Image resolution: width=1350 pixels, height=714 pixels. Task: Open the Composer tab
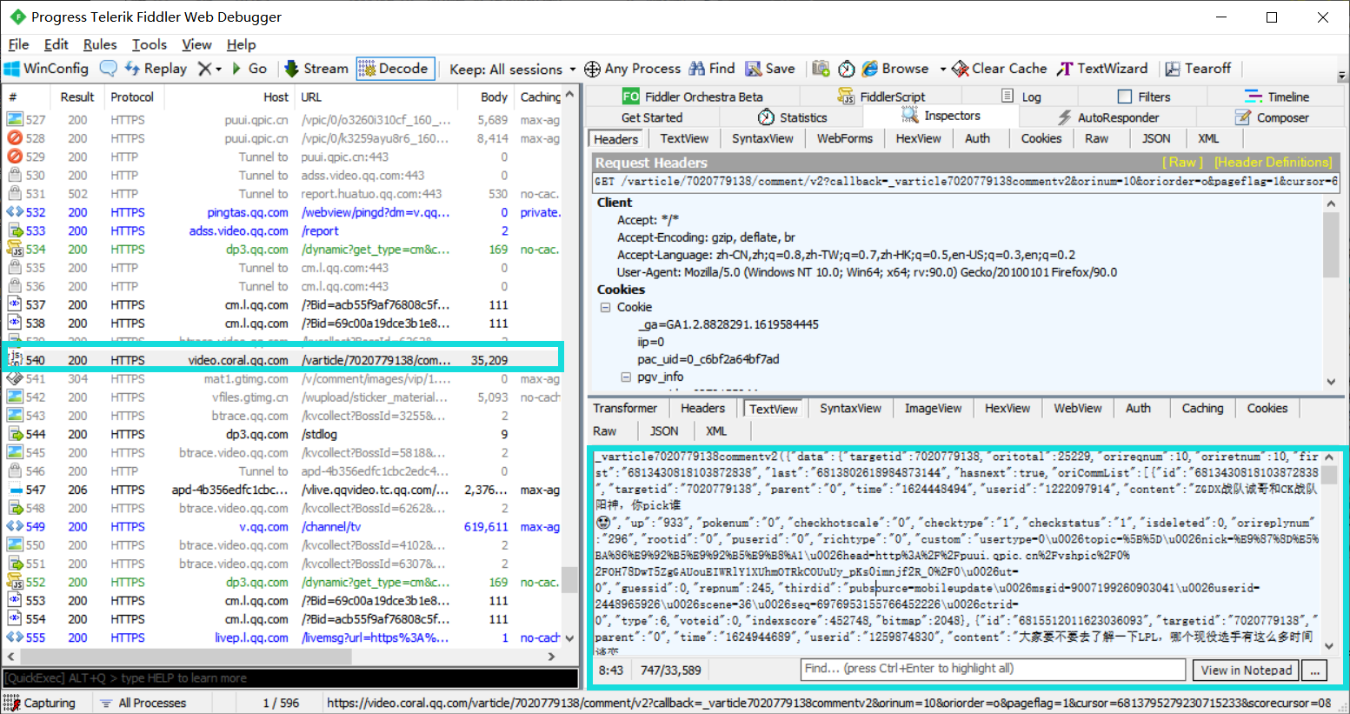pos(1272,117)
